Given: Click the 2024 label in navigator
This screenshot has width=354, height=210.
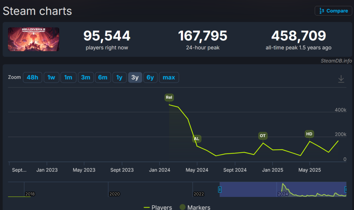Looking at the screenshot, I should pyautogui.click(x=283, y=194).
